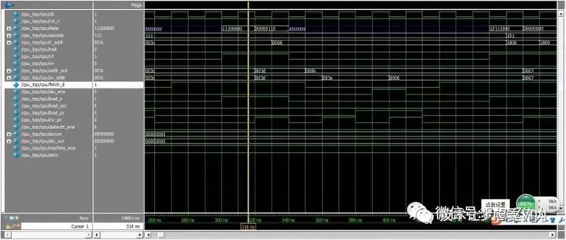Click the halt signal diamond icon

16,49
